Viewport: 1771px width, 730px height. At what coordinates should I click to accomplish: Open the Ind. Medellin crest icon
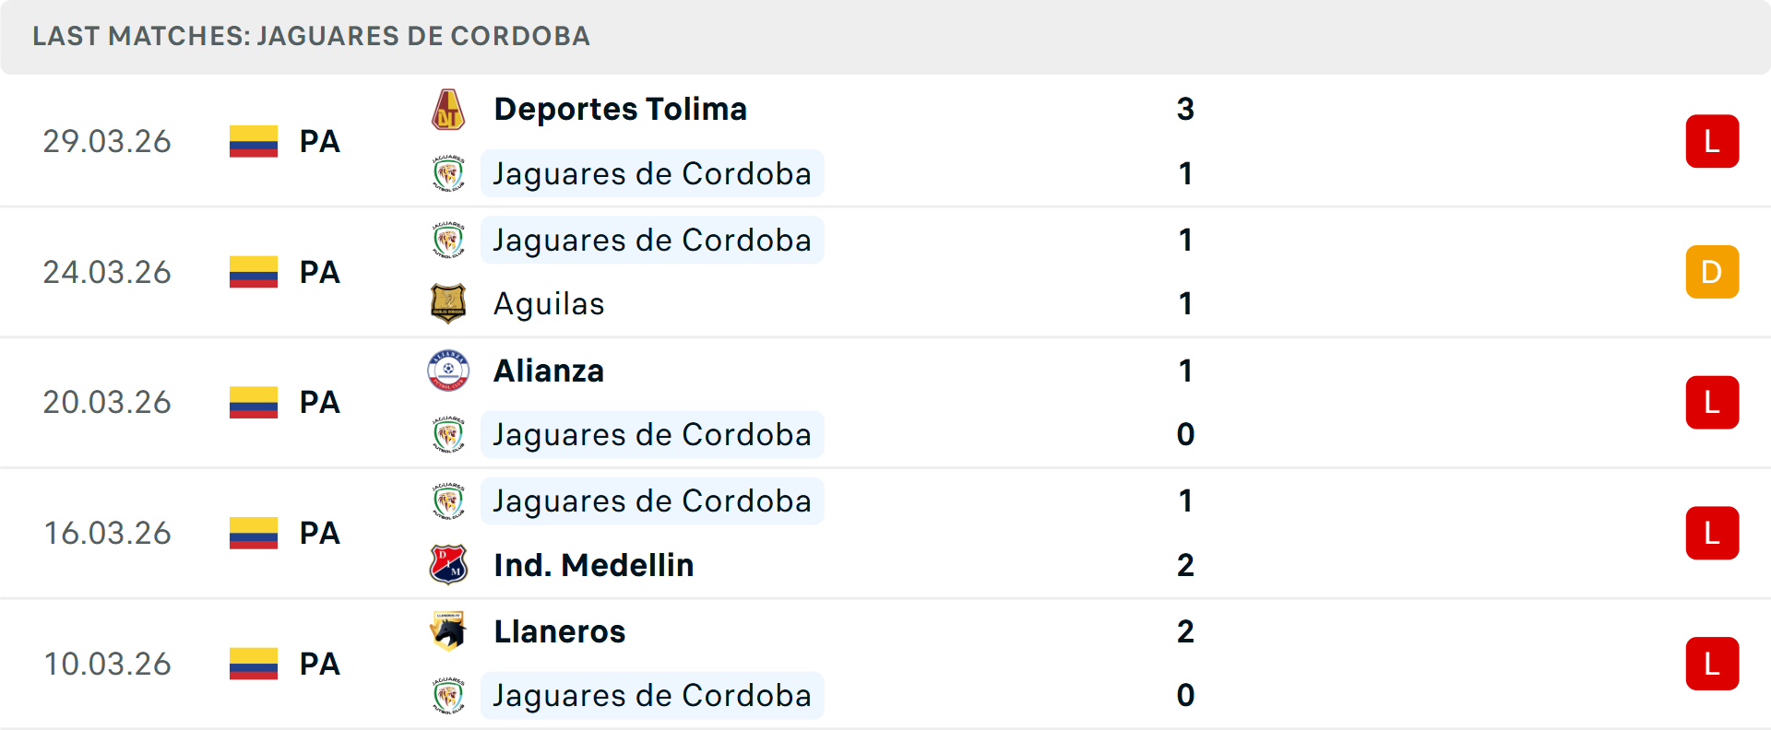click(448, 565)
